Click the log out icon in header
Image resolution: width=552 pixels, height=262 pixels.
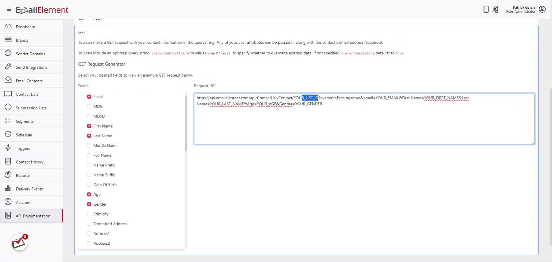pos(495,9)
